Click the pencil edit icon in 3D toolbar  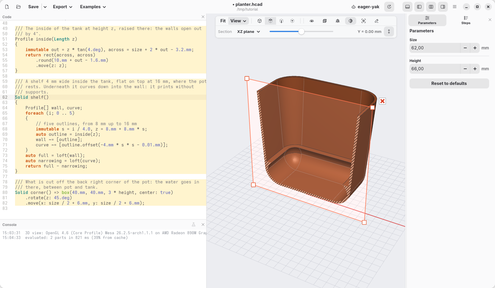377,21
